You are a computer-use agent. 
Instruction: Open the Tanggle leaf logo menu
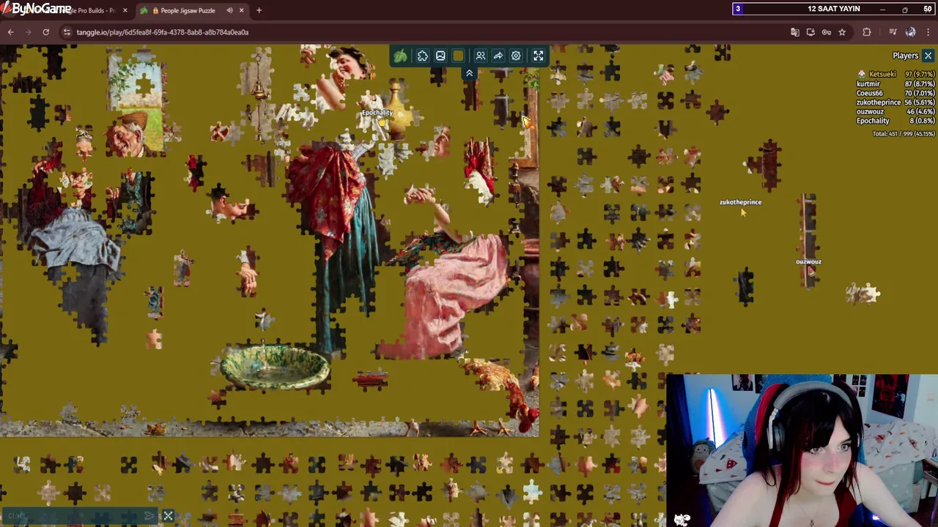pos(400,56)
